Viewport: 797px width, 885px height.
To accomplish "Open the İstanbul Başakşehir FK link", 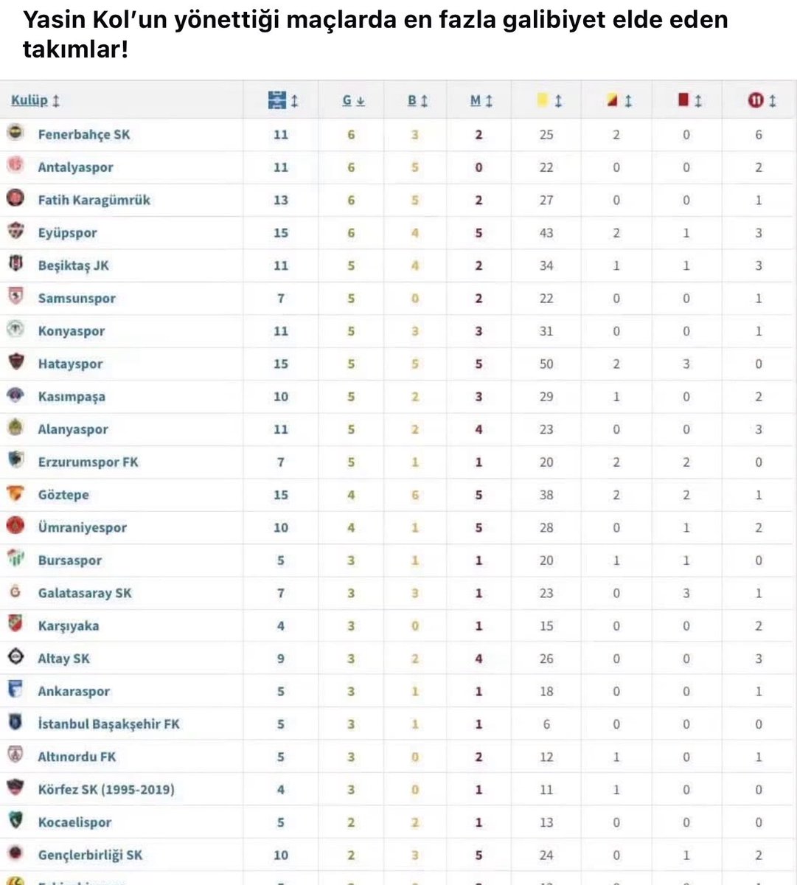I will click(x=109, y=724).
